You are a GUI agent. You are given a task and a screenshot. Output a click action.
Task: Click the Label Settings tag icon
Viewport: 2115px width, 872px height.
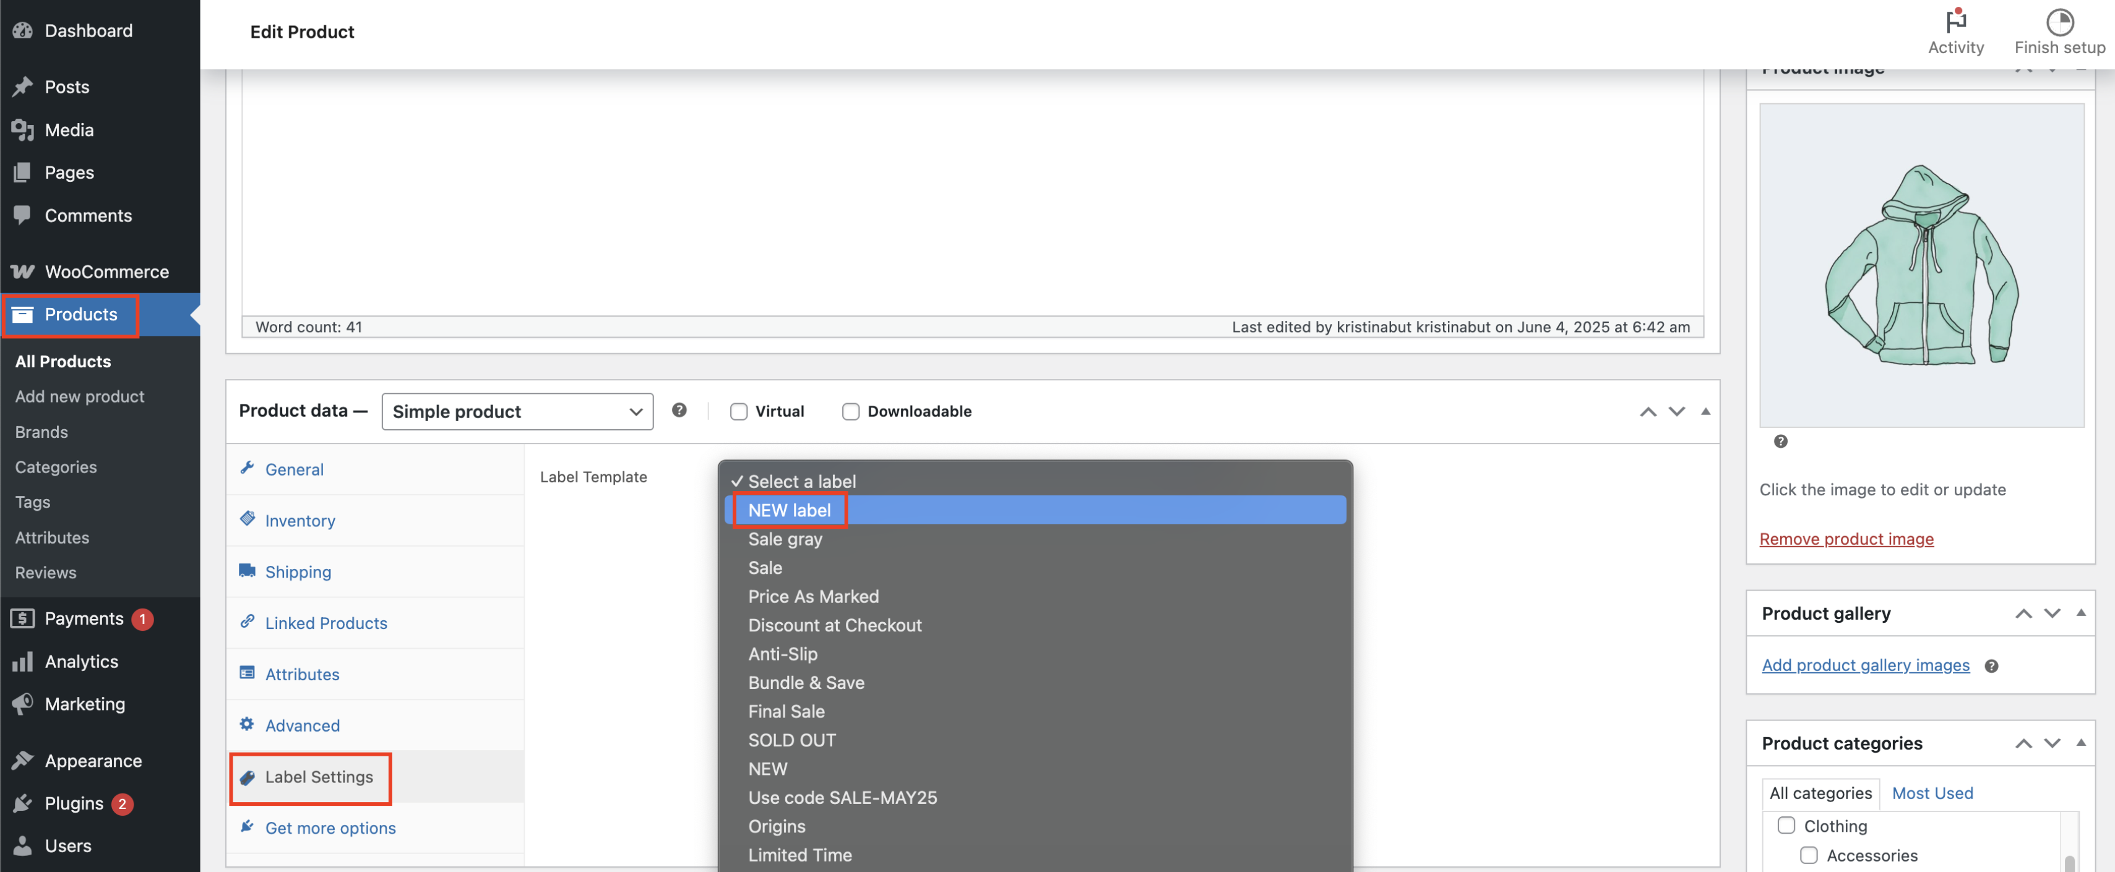coord(247,777)
